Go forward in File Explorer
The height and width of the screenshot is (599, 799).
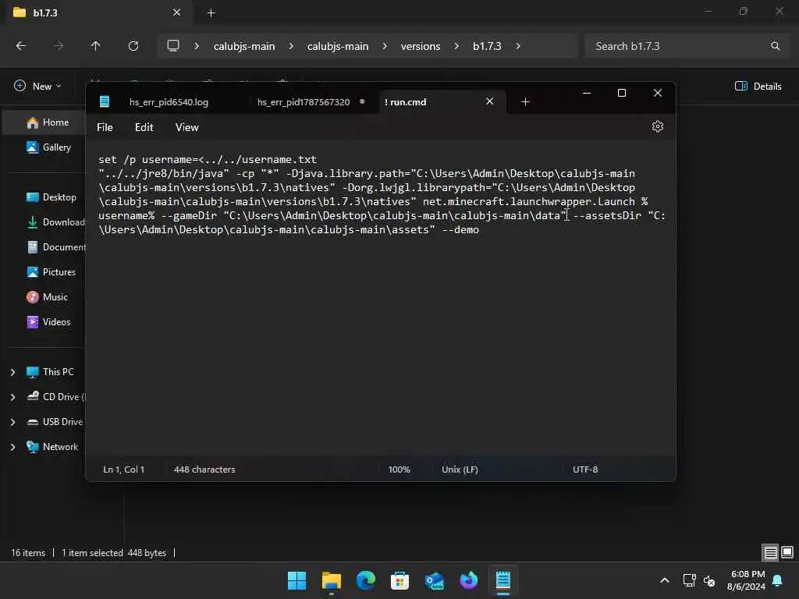click(x=59, y=46)
